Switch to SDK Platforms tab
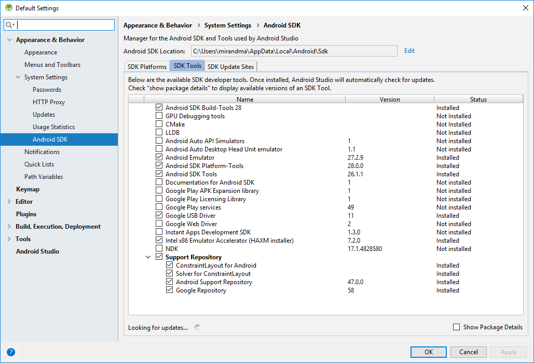The image size is (534, 363). tap(147, 66)
